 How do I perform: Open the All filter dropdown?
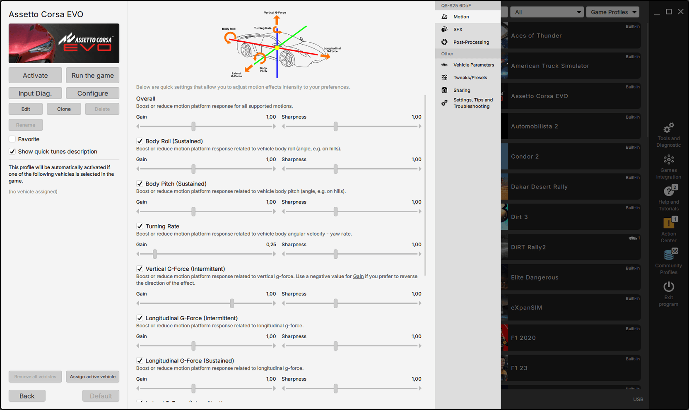[x=547, y=12]
